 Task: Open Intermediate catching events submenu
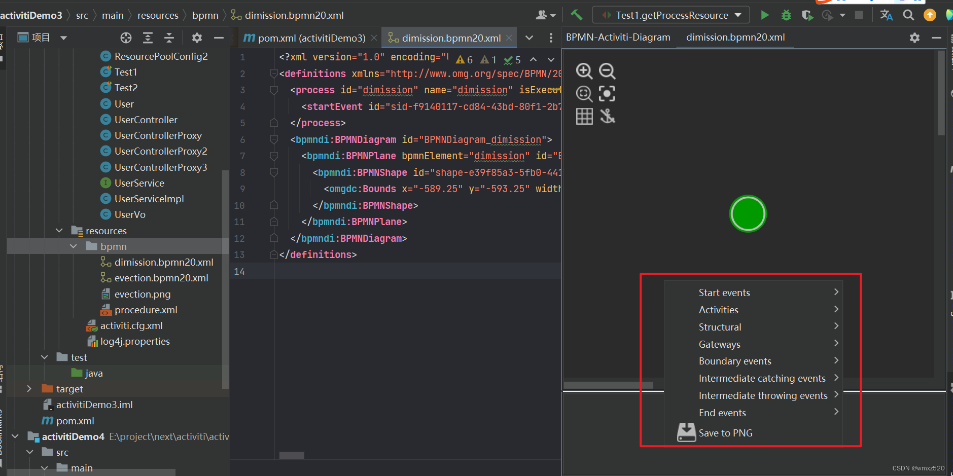(x=753, y=378)
